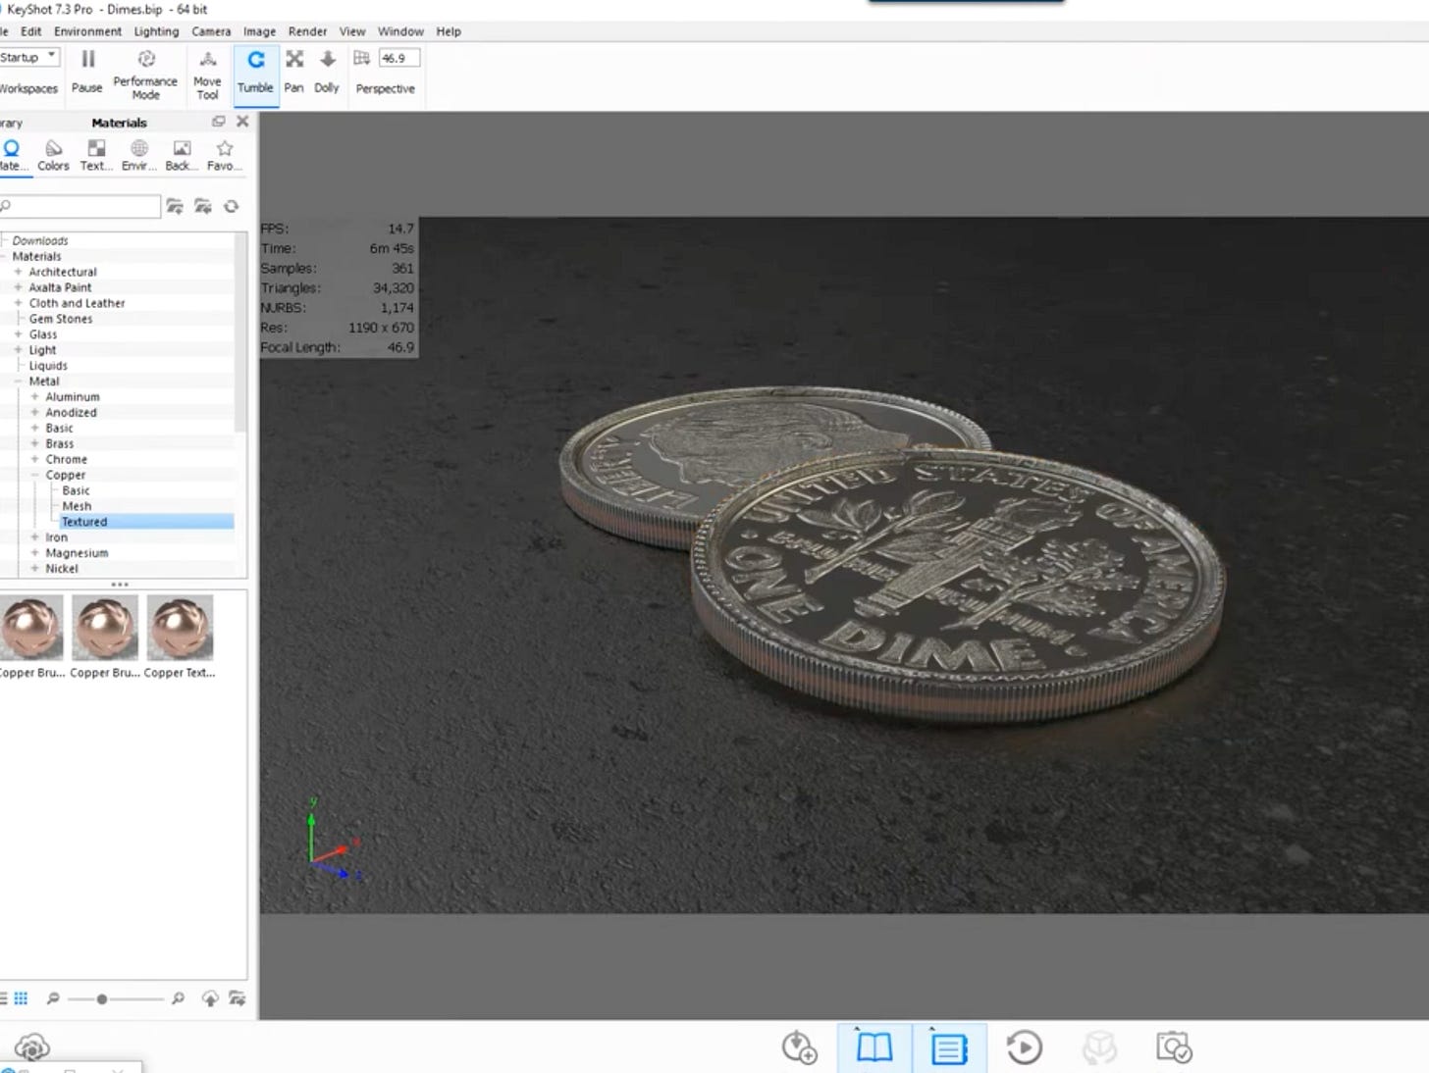
Task: Pause the realtime render
Action: click(x=86, y=69)
